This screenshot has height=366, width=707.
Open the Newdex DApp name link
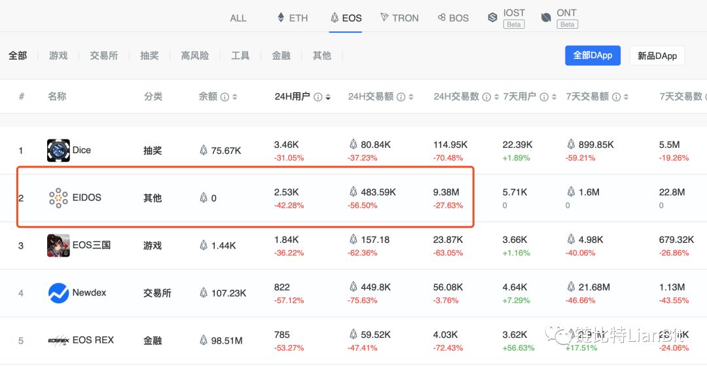click(89, 293)
